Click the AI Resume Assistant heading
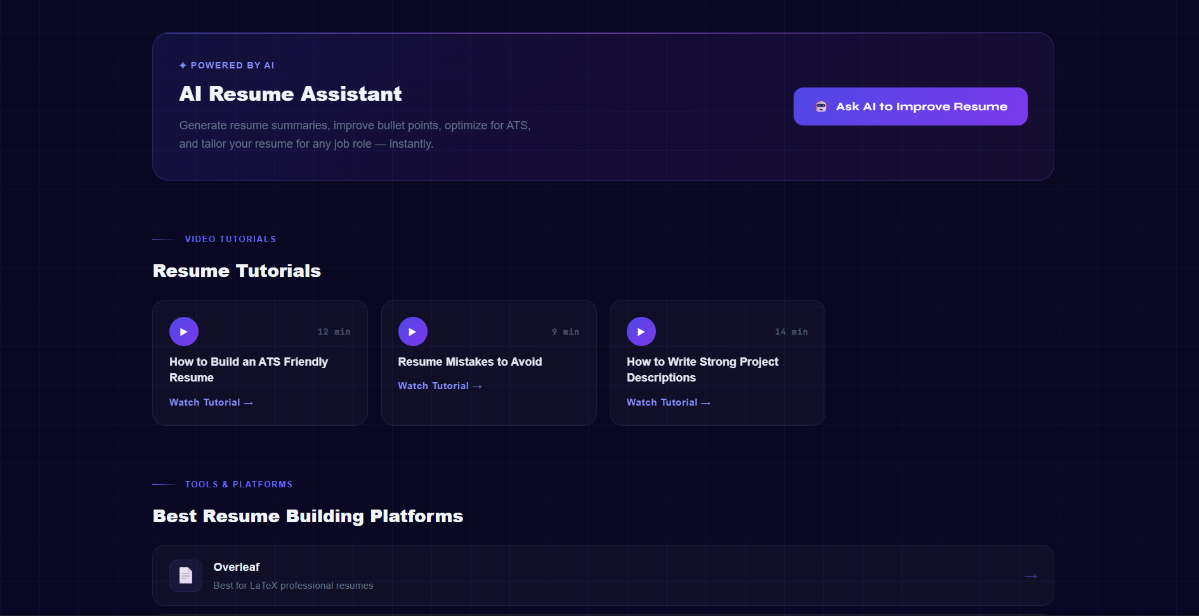The height and width of the screenshot is (616, 1199). pyautogui.click(x=290, y=94)
